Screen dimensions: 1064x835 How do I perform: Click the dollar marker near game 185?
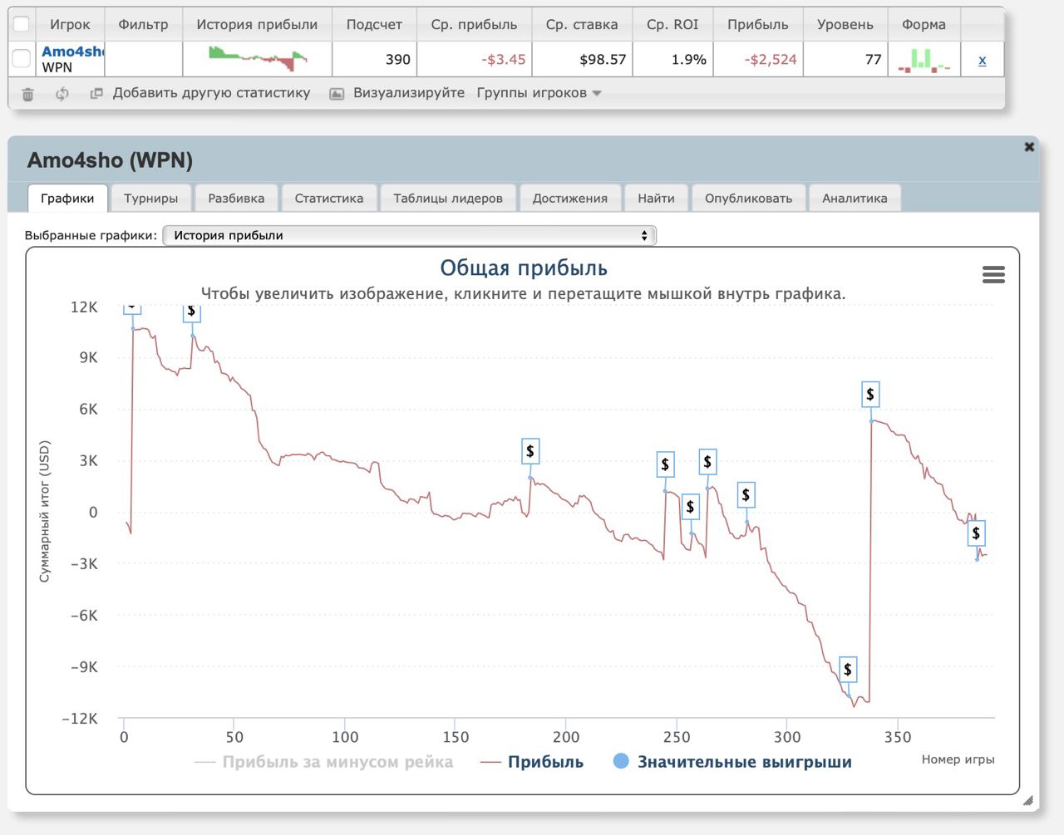530,451
